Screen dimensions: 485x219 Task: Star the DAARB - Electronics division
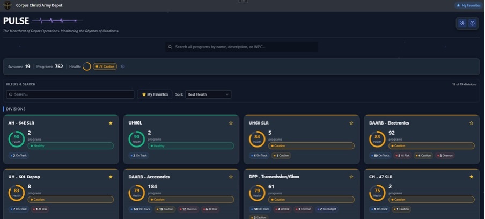point(472,123)
